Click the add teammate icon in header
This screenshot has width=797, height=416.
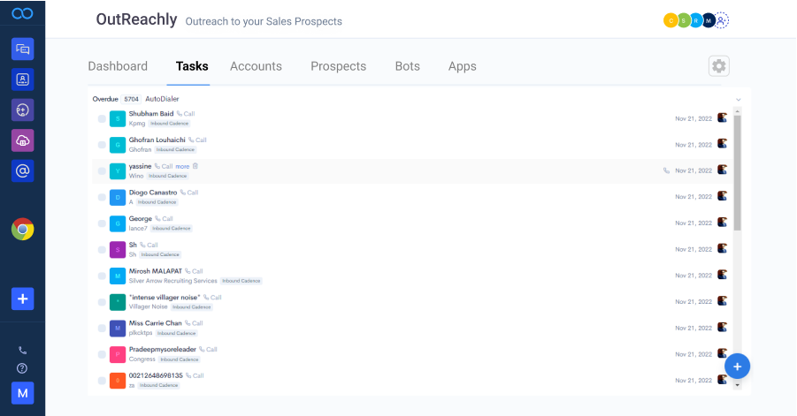pos(722,20)
